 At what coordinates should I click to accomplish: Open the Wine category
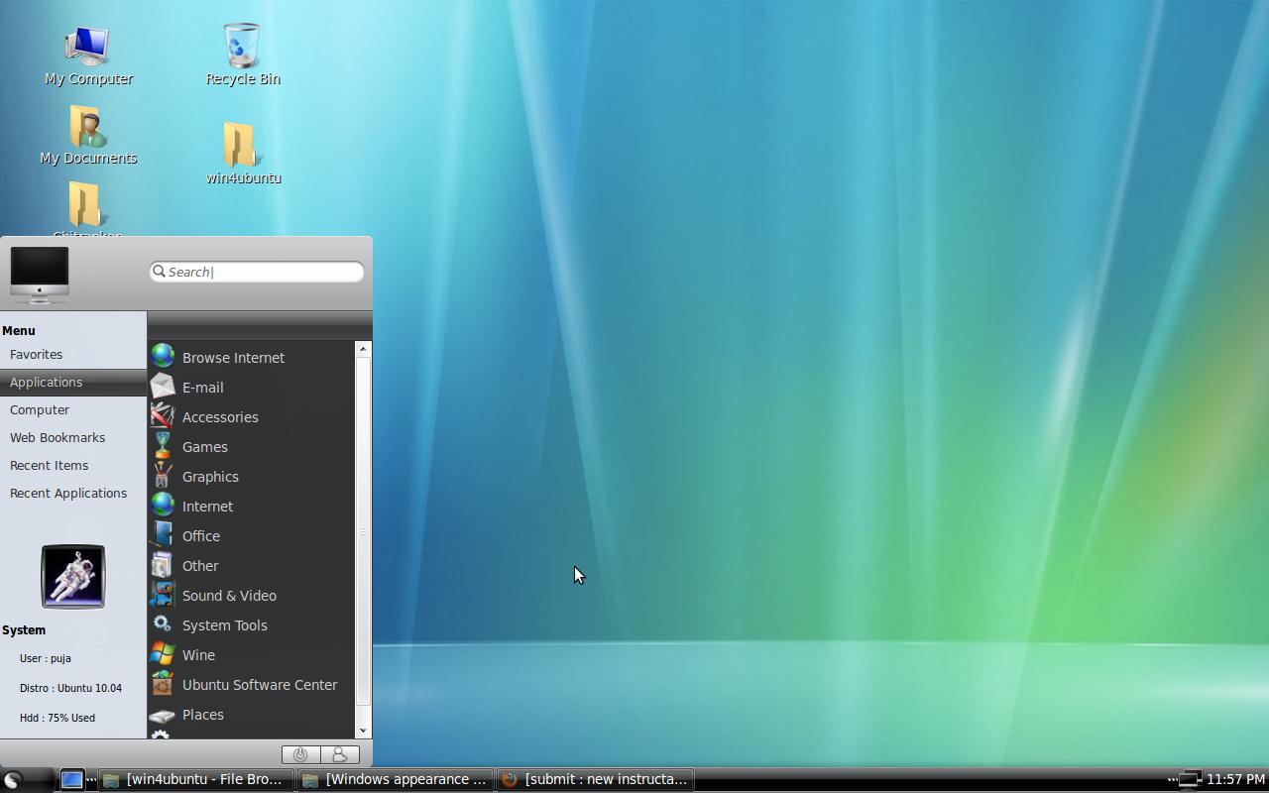pyautogui.click(x=198, y=654)
